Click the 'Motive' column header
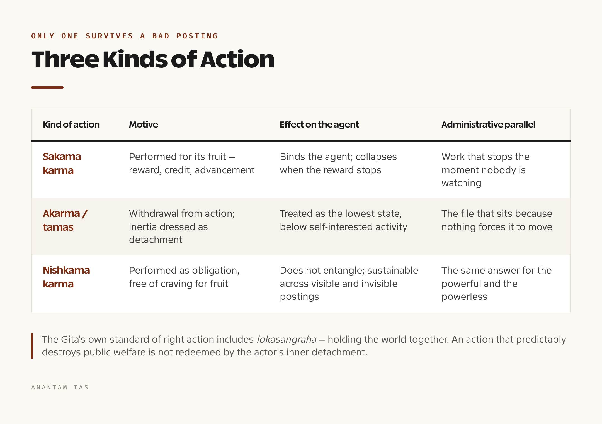 point(143,125)
